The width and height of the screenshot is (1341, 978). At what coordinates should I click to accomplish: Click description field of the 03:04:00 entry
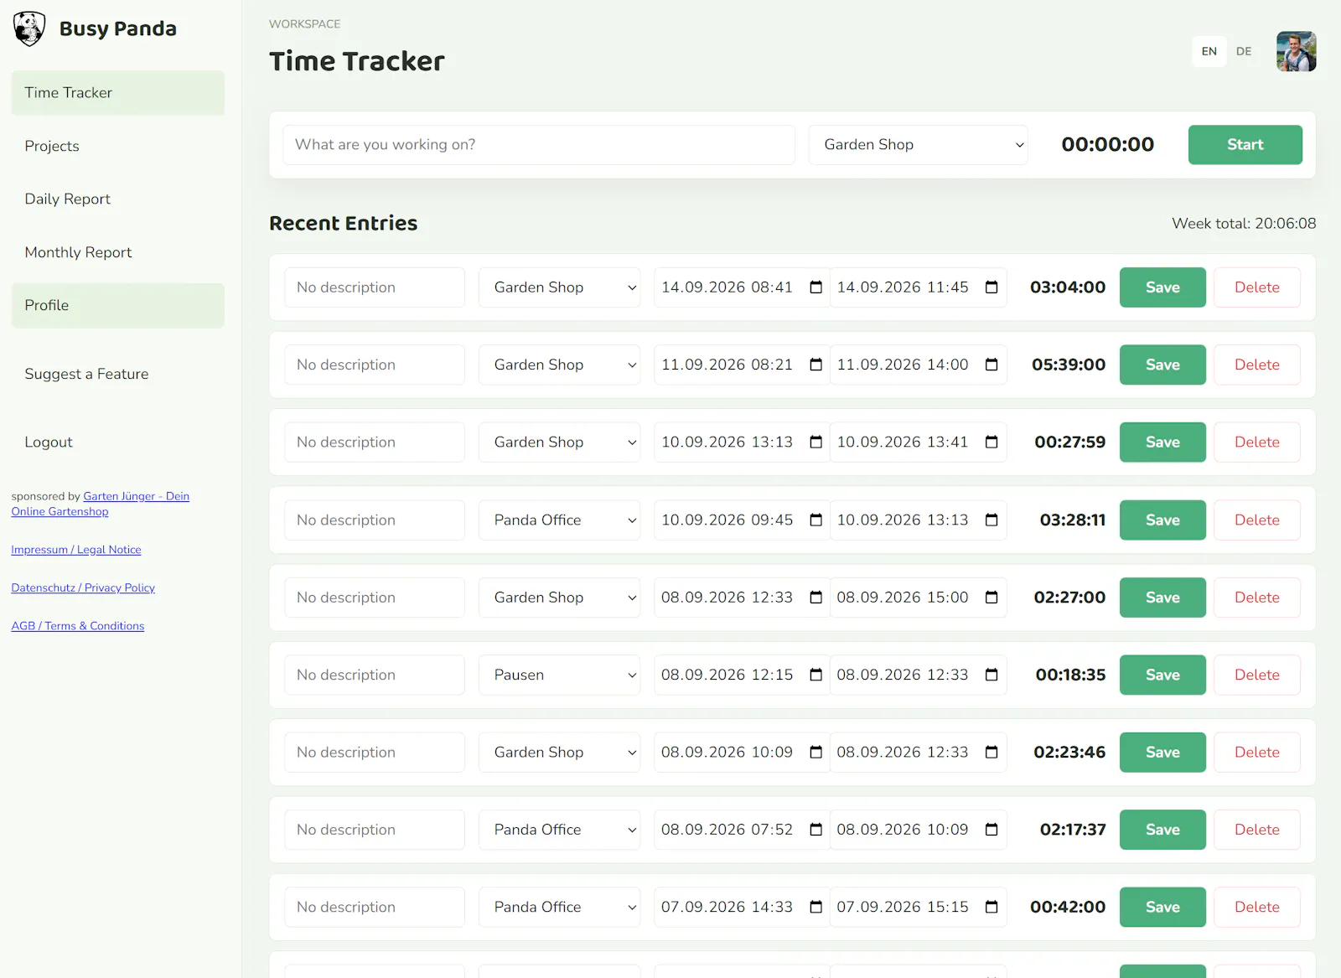point(375,287)
